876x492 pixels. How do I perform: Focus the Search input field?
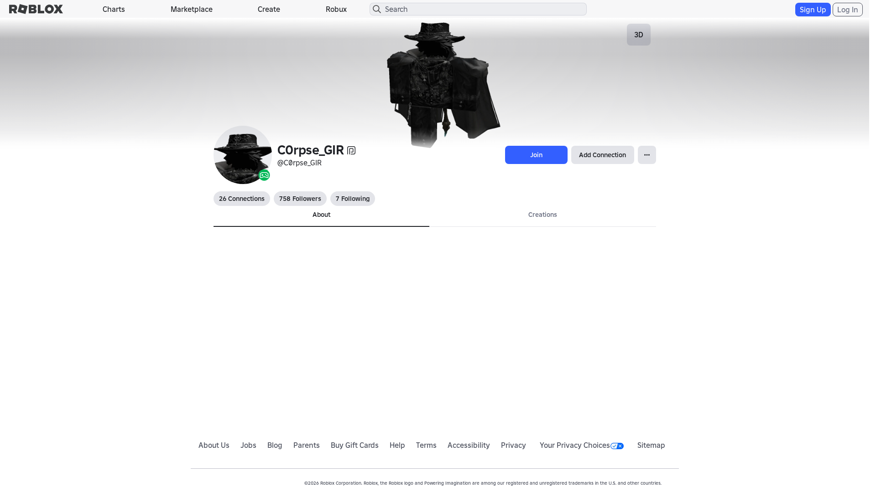(478, 9)
